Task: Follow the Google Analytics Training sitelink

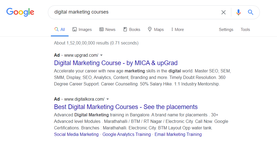Action: (x=127, y=134)
